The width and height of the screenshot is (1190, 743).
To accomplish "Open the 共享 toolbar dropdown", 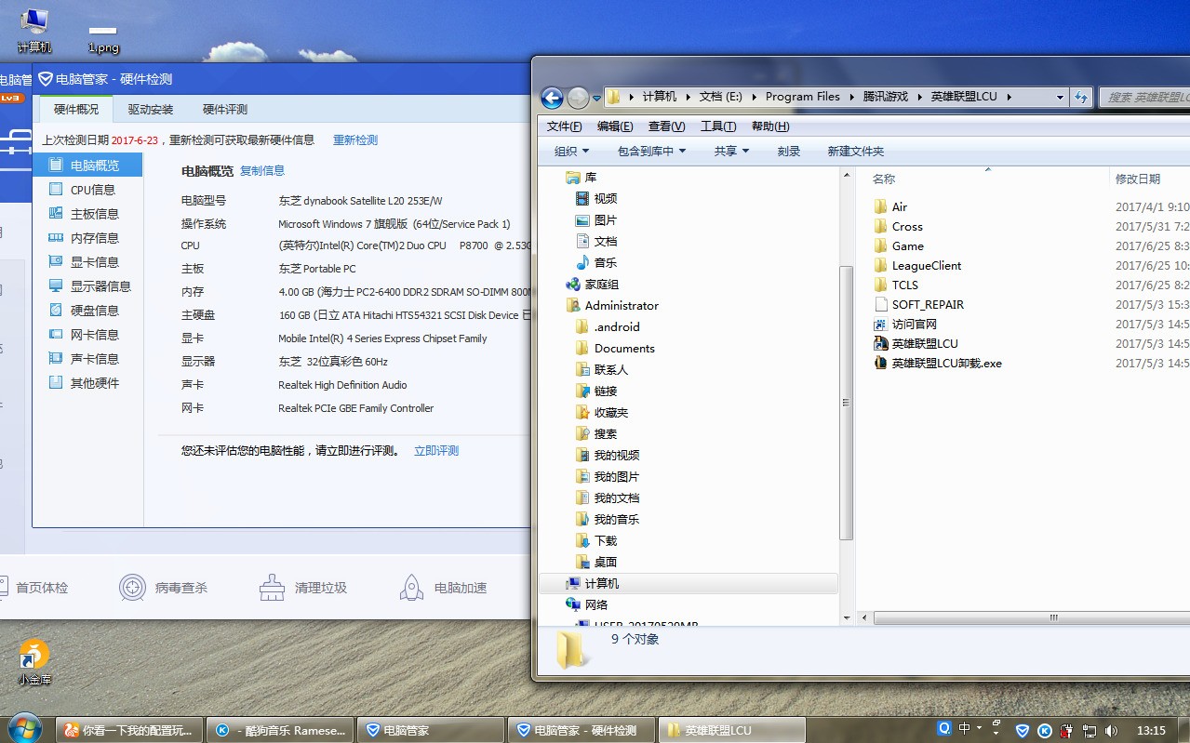I will (x=731, y=151).
